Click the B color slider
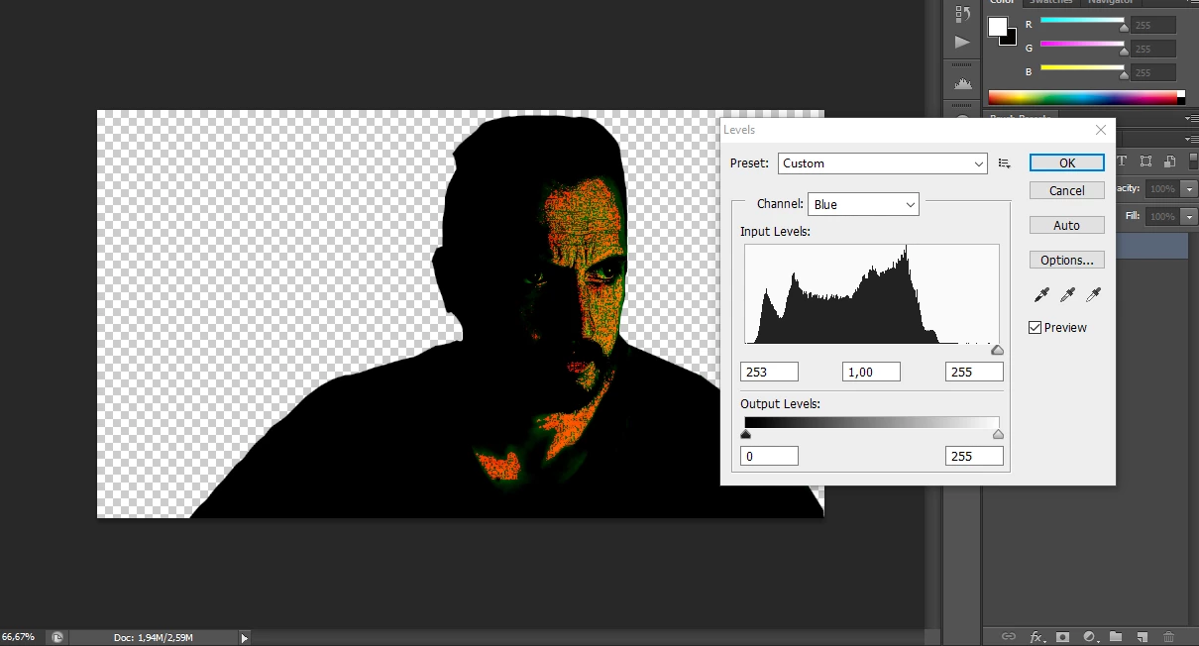This screenshot has height=646, width=1199. (x=1082, y=68)
